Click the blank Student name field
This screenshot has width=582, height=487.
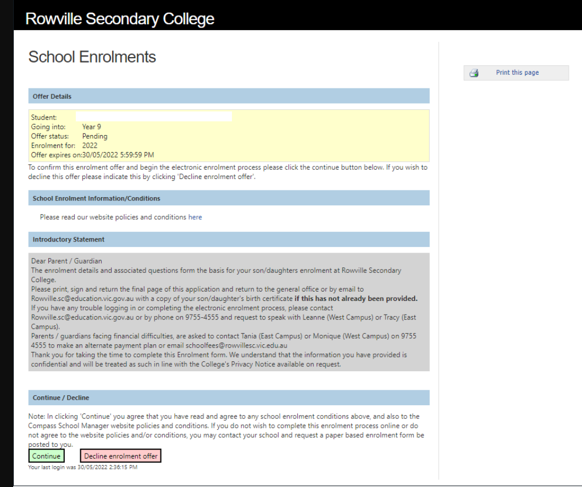pos(154,116)
